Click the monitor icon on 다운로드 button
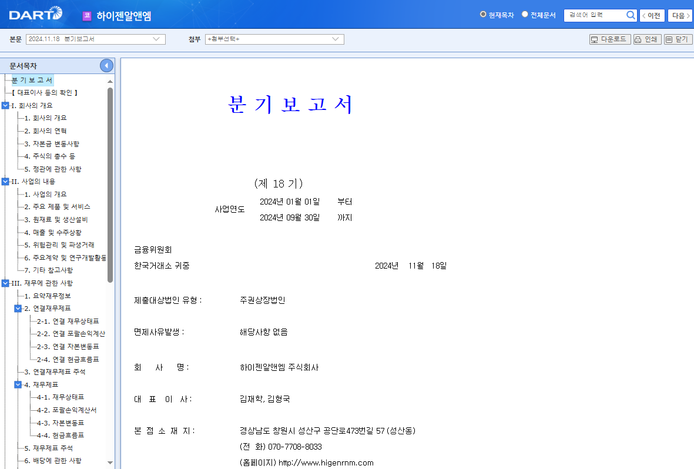 (595, 39)
